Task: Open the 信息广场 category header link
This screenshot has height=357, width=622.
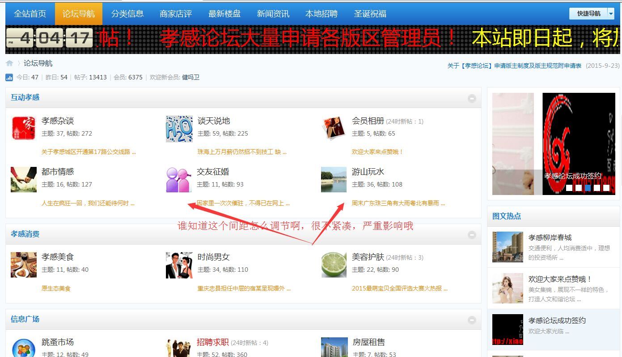Action: (25, 319)
